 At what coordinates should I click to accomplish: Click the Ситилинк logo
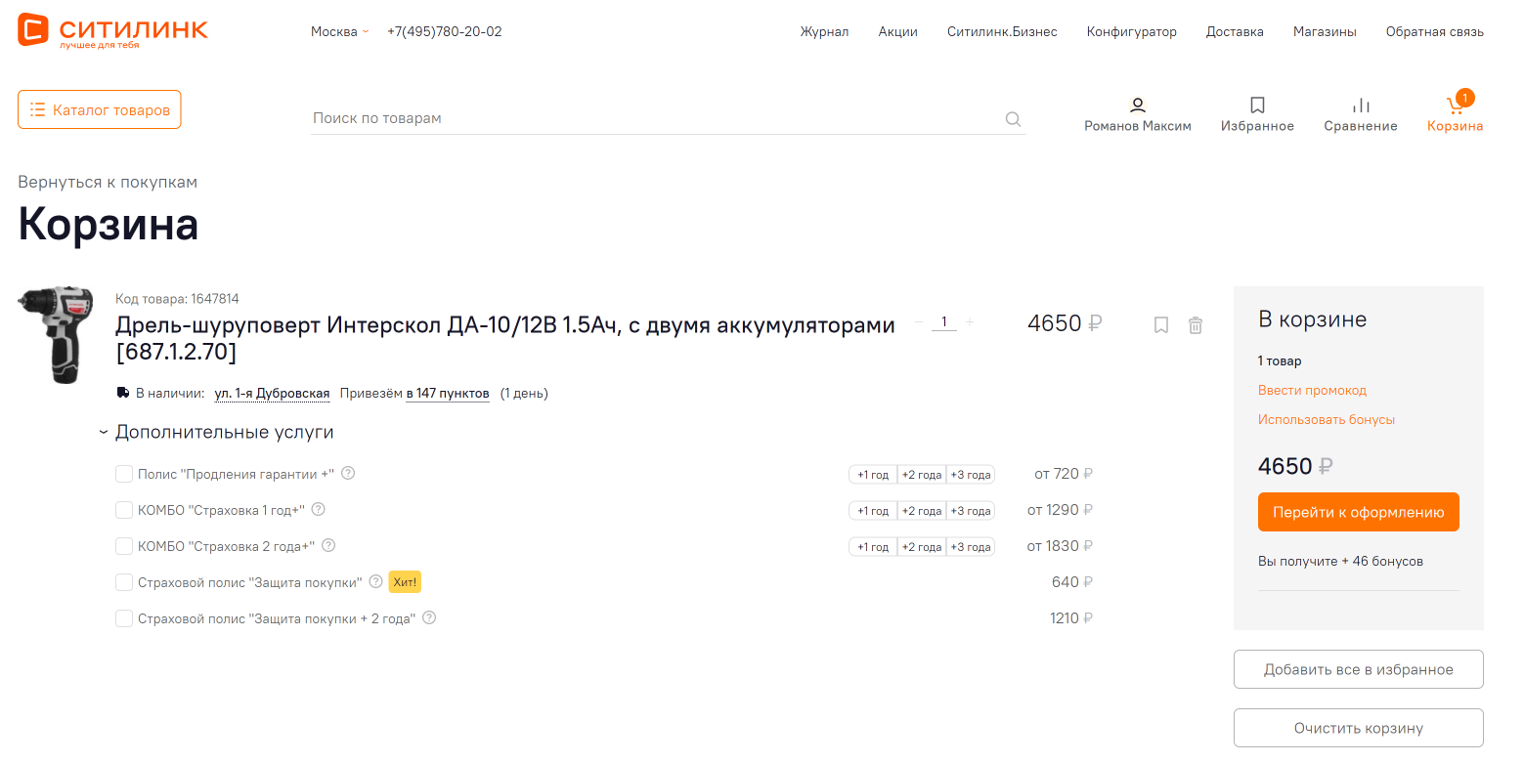tap(112, 31)
